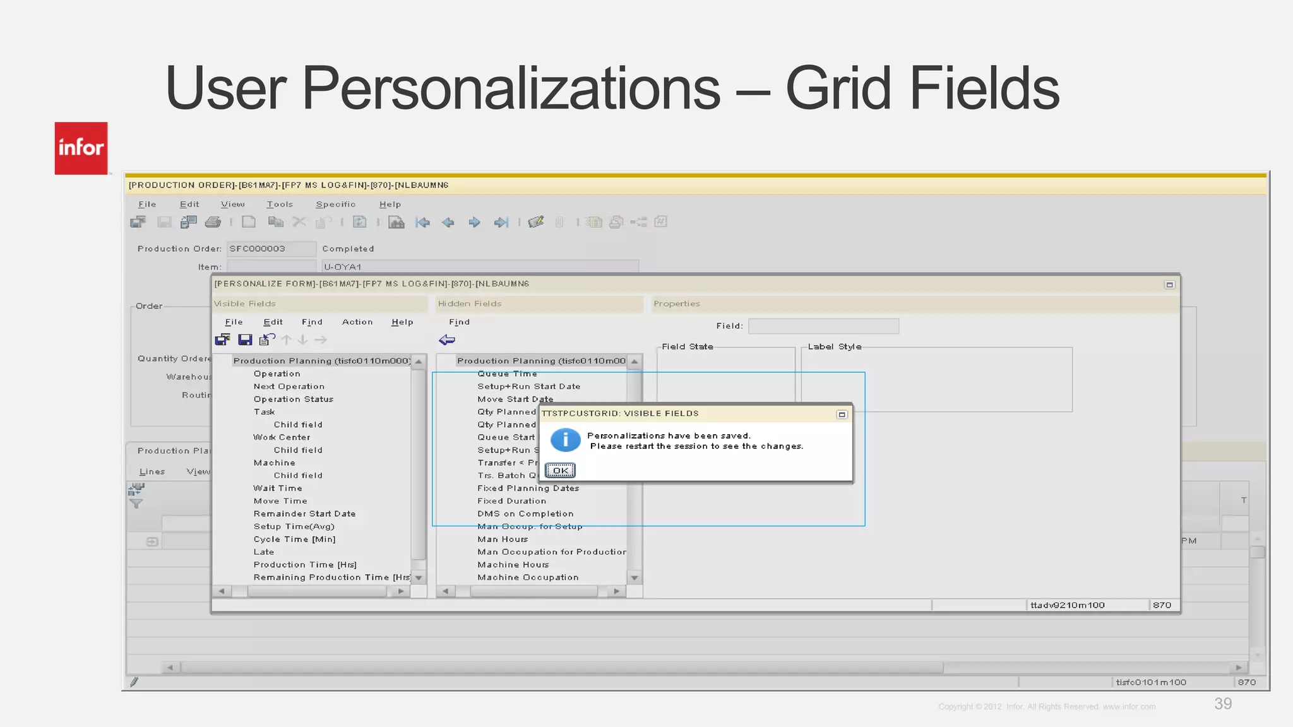Image resolution: width=1293 pixels, height=727 pixels.
Task: Click the next record arrow in toolbar
Action: (474, 222)
